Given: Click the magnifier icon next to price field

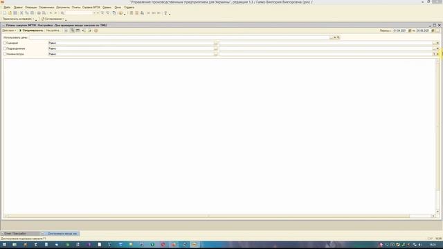Looking at the screenshot, I should point(338,37).
